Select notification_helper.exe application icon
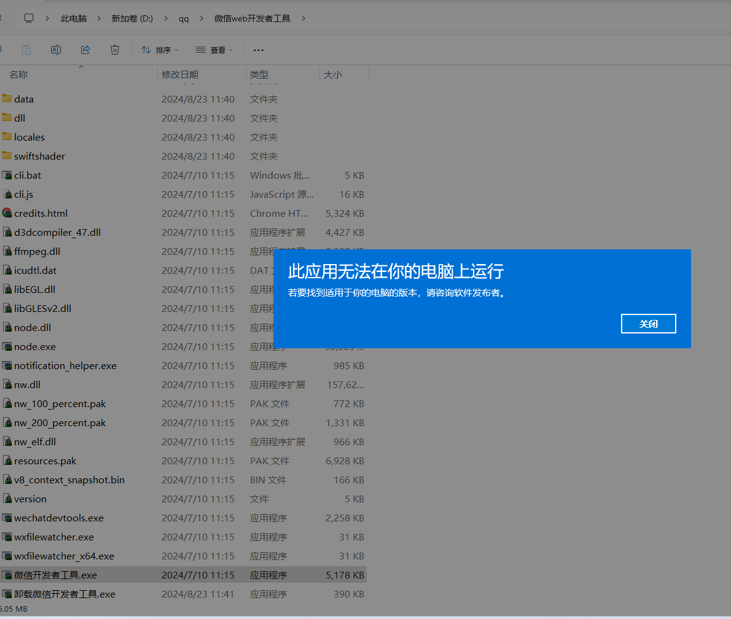 point(7,366)
